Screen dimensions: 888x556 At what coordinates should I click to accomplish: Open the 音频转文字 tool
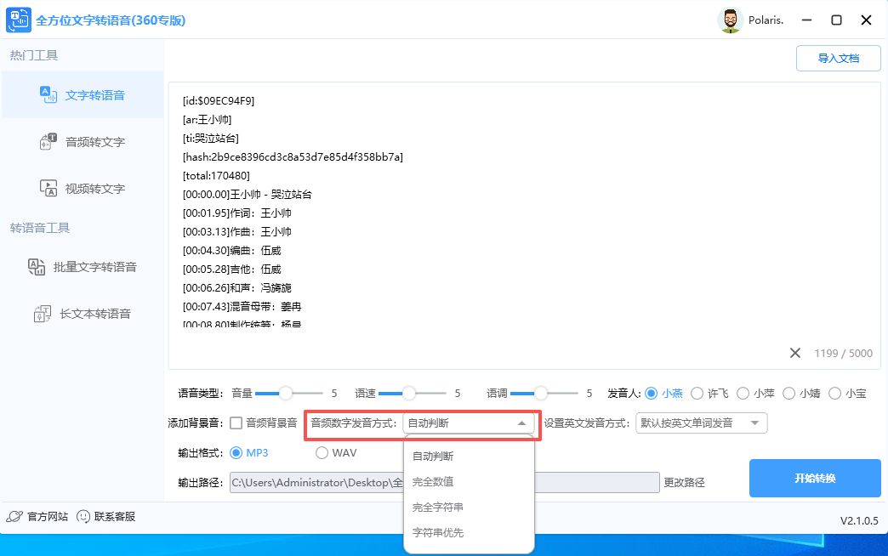83,141
